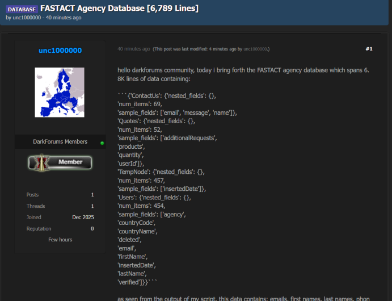Click the 'Few hours' online time text
The image size is (392, 301).
(60, 240)
